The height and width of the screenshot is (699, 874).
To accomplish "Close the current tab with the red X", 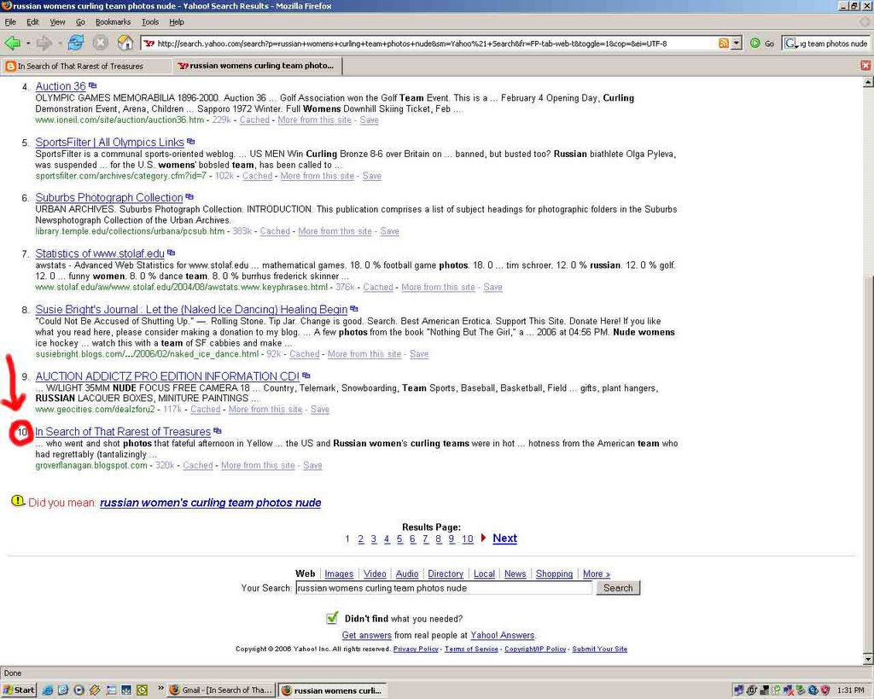I will 865,65.
